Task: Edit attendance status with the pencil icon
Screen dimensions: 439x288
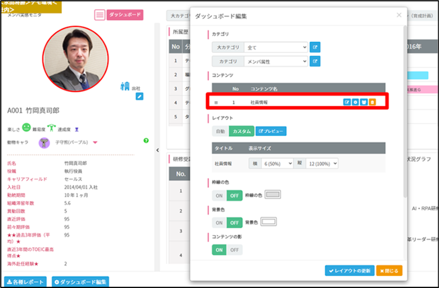Action: click(140, 96)
